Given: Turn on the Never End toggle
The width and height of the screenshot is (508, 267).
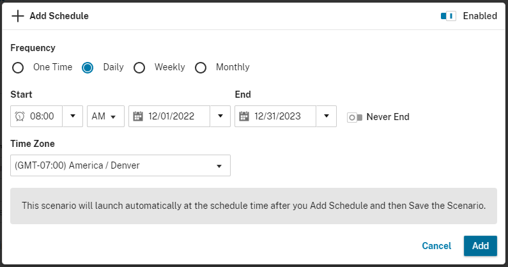Looking at the screenshot, I should point(355,117).
